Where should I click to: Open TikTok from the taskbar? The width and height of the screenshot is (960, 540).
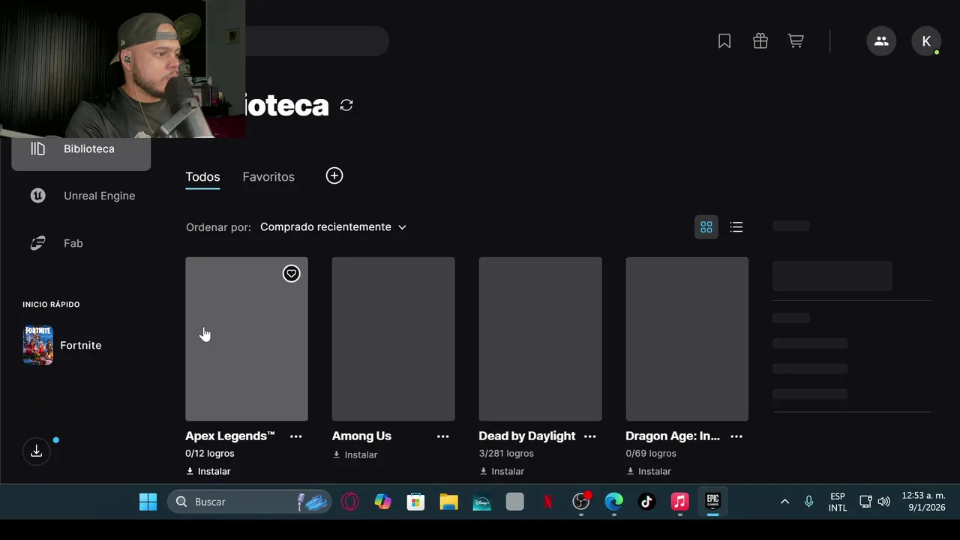[647, 502]
